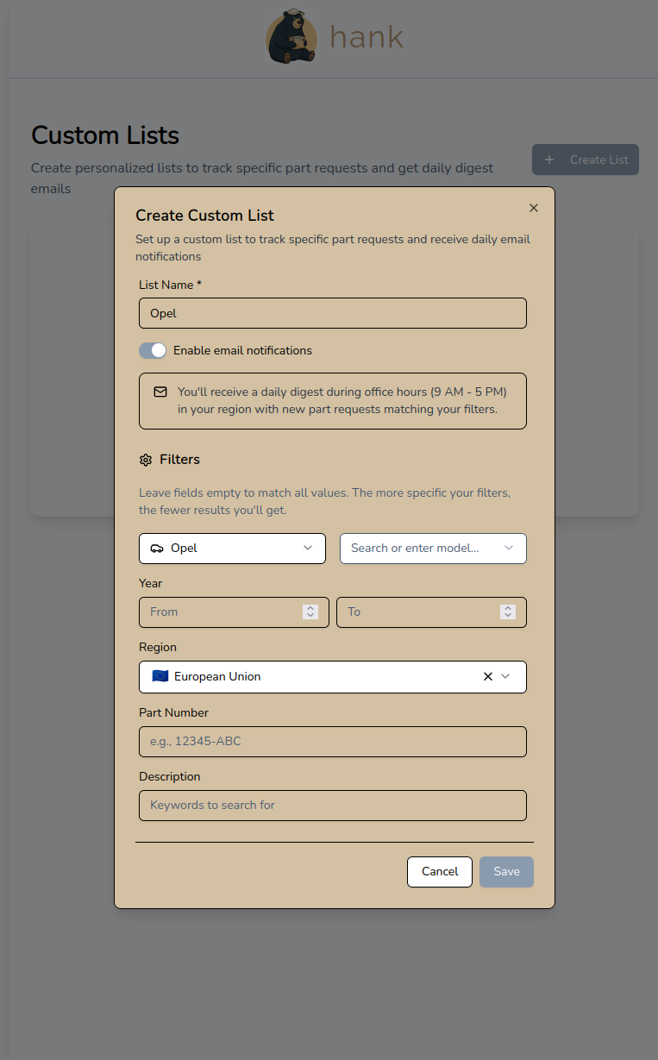
Task: Increment the Year From stepper
Action: [x=310, y=608]
